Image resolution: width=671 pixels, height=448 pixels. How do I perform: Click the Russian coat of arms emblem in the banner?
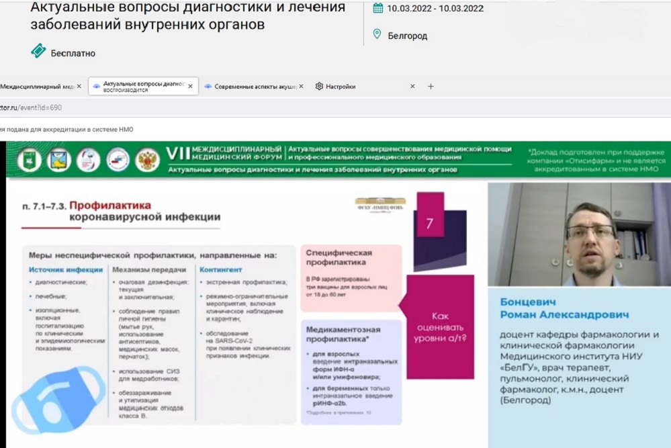[x=147, y=160]
